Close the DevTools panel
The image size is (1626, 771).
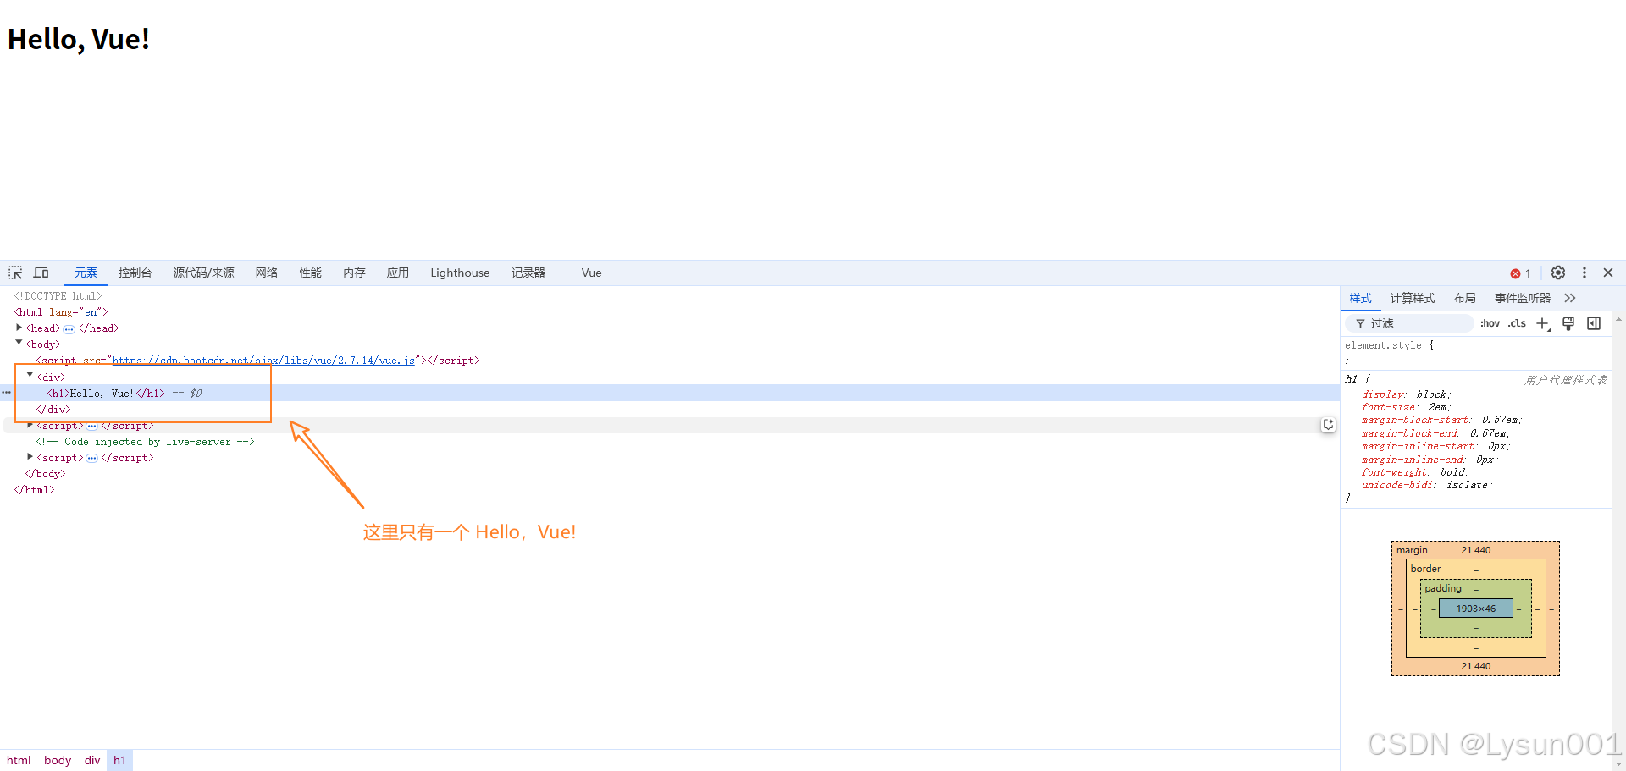1608,273
